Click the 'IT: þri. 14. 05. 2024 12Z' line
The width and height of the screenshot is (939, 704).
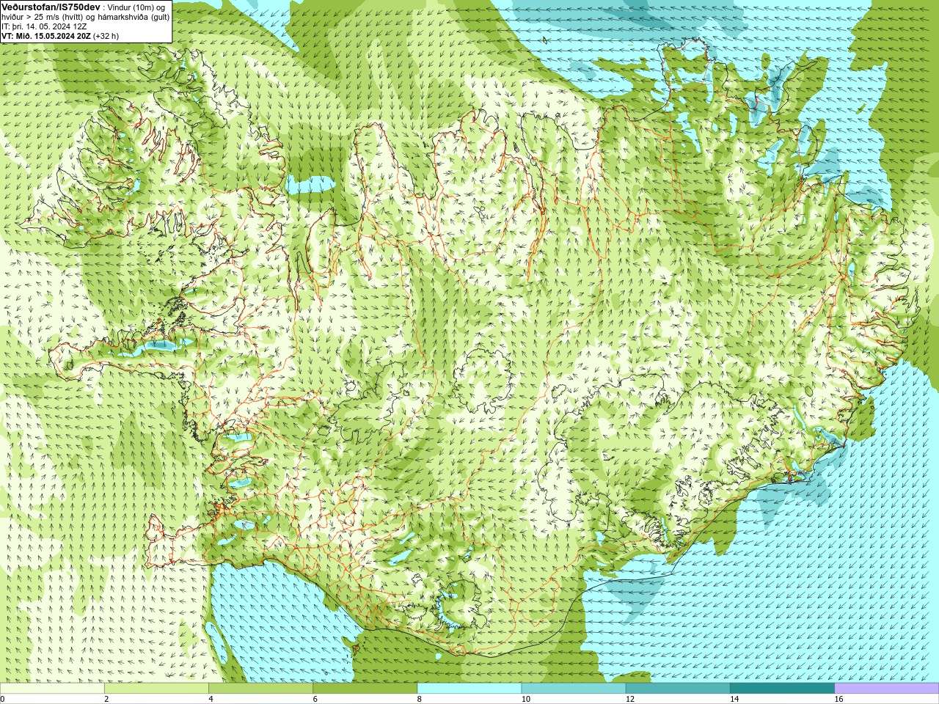[44, 26]
